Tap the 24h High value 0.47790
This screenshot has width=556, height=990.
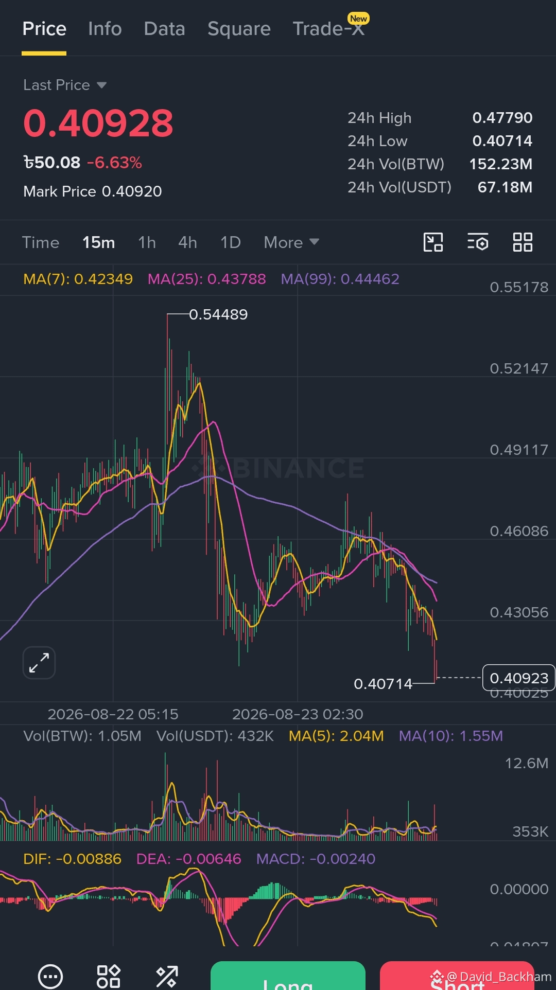502,118
